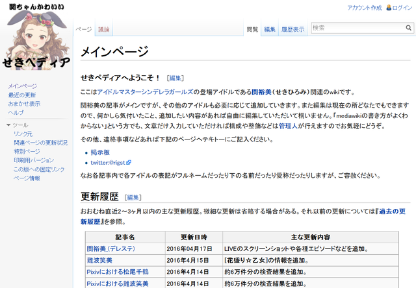Click the login user icon
This screenshot has width=416, height=288.
point(389,8)
